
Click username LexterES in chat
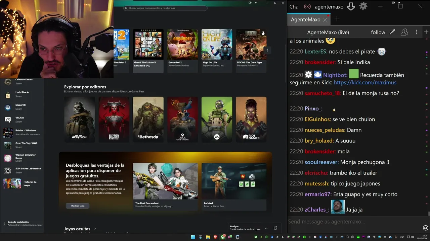pos(316,52)
